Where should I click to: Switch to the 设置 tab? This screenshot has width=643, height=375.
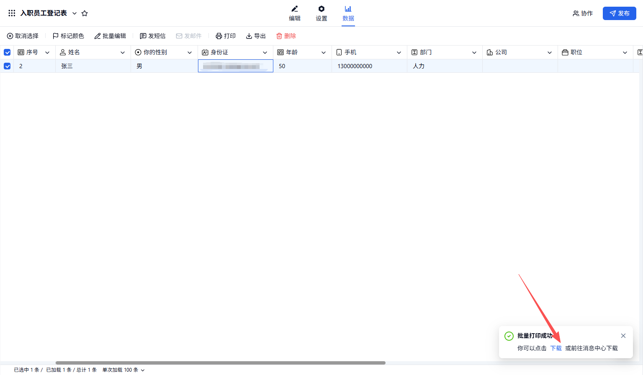tap(321, 13)
